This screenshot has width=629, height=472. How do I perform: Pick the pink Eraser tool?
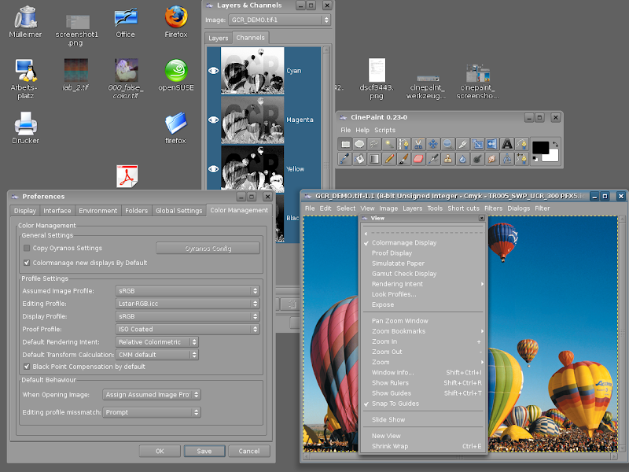coord(417,159)
